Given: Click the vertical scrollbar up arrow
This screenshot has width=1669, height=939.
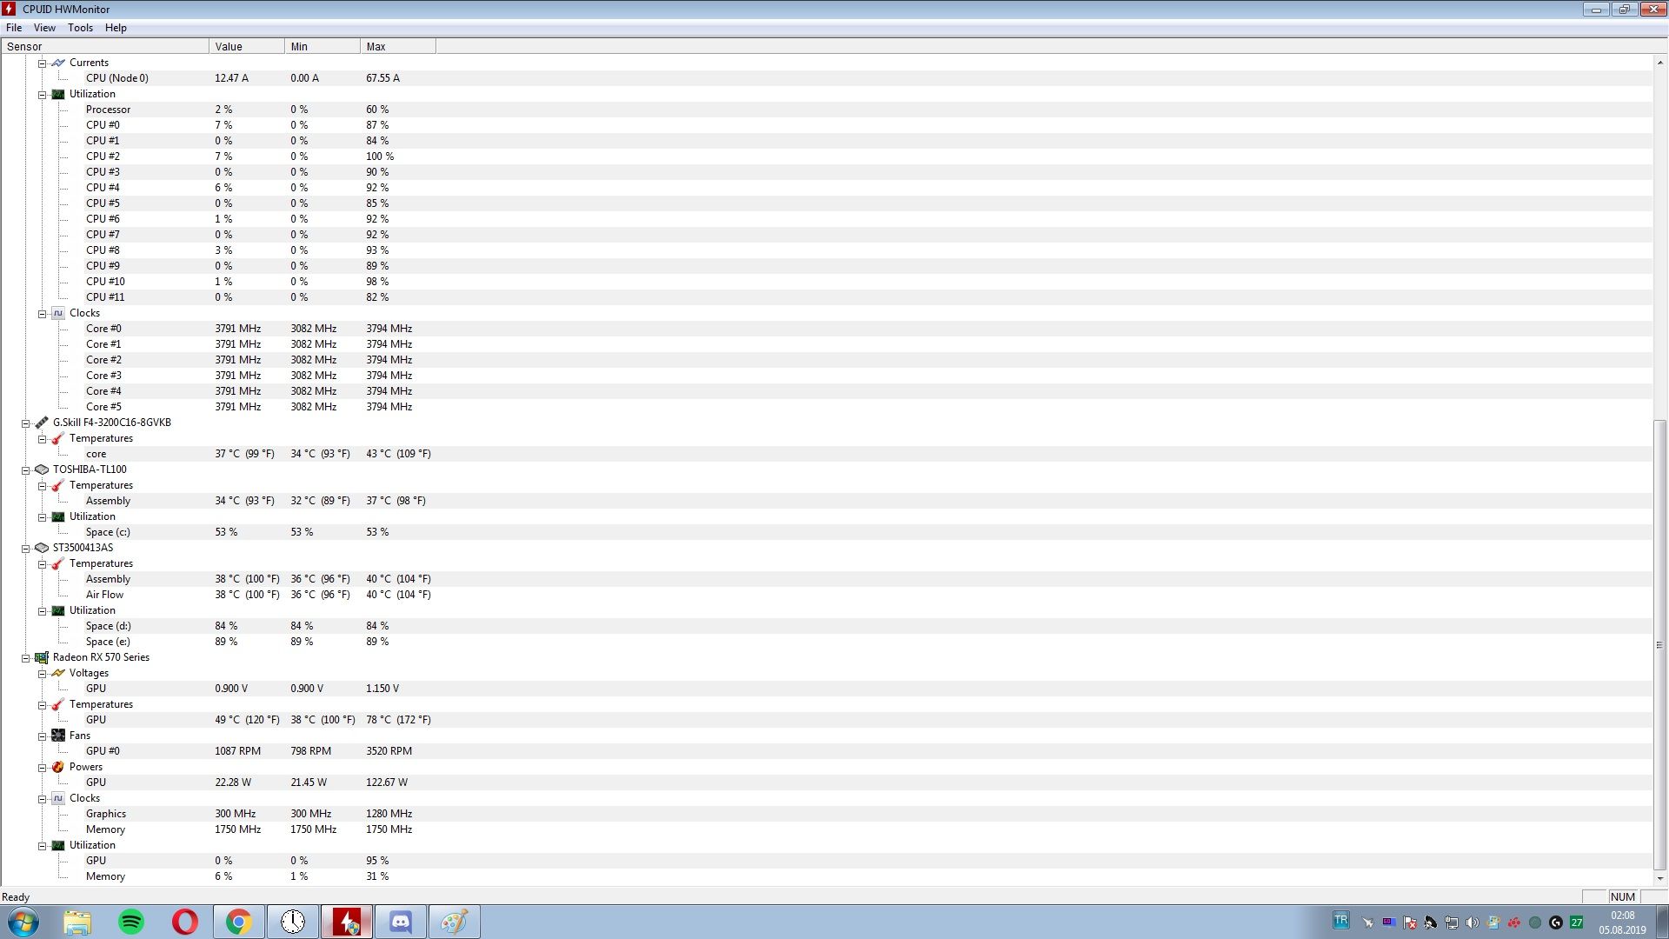Looking at the screenshot, I should pos(1659,63).
